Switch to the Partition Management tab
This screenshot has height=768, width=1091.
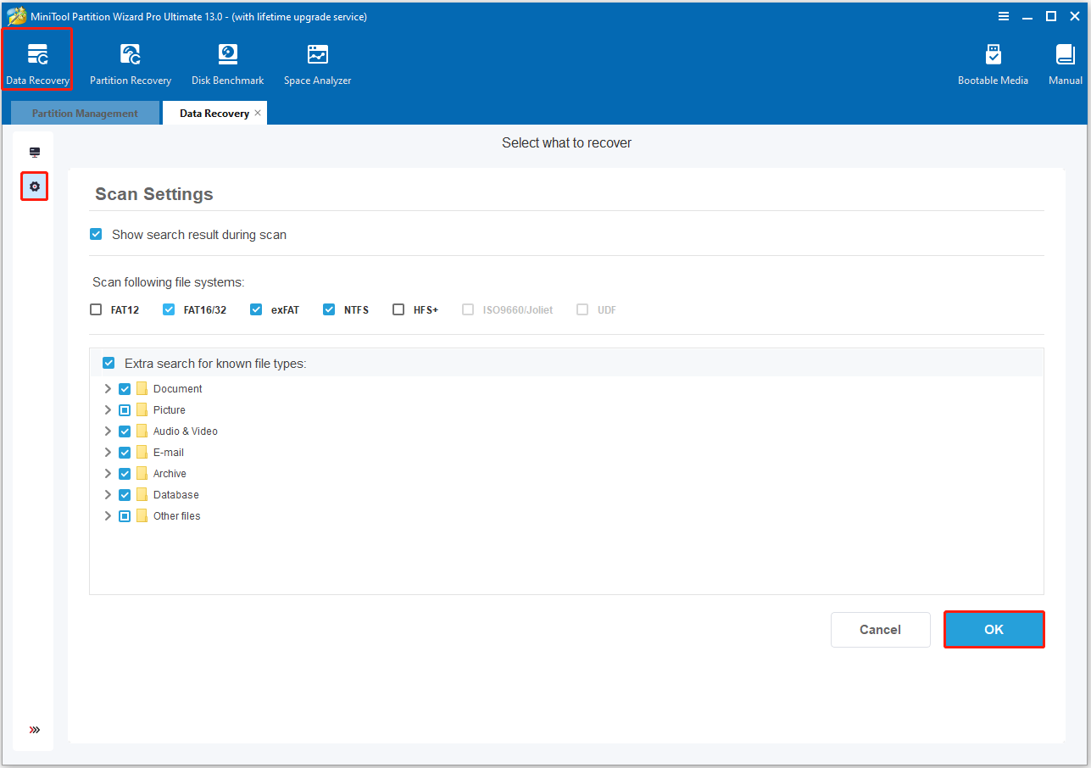[84, 112]
